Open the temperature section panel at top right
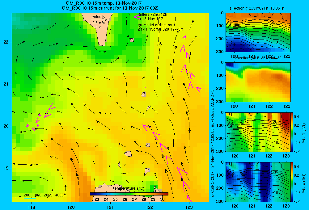 [x=258, y=32]
